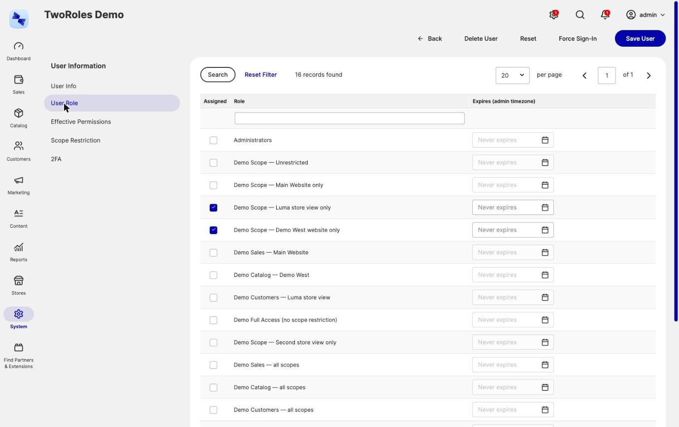Open the Marketing megaphone icon
The image size is (679, 427).
pyautogui.click(x=19, y=180)
